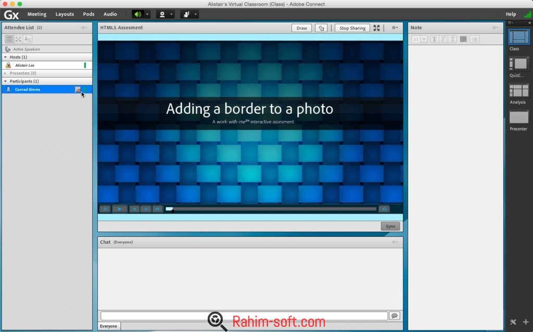The image size is (533, 332).
Task: Switch to the Analysis layout
Action: [x=519, y=91]
